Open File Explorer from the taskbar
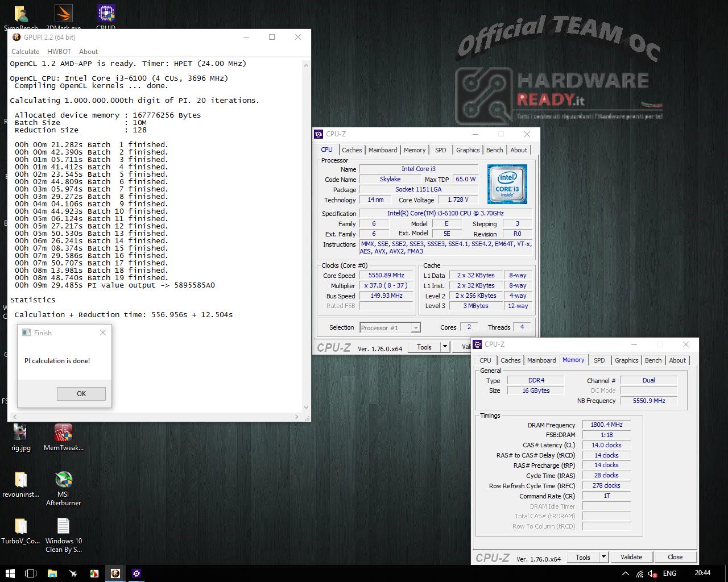This screenshot has height=582, width=728. pyautogui.click(x=52, y=573)
